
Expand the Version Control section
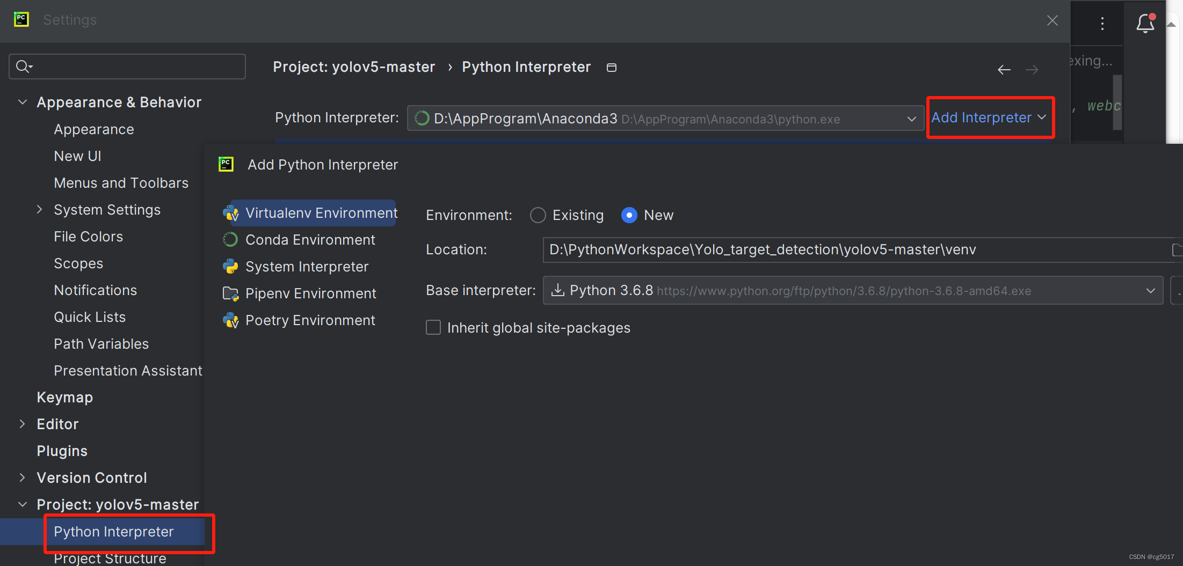coord(22,477)
